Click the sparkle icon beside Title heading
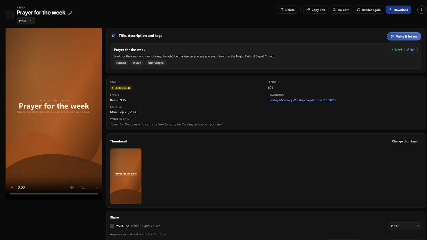The width and height of the screenshot is (427, 240). tap(113, 35)
